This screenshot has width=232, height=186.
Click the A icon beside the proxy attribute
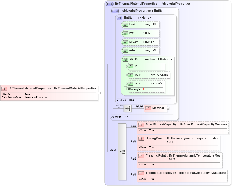[x=125, y=42]
